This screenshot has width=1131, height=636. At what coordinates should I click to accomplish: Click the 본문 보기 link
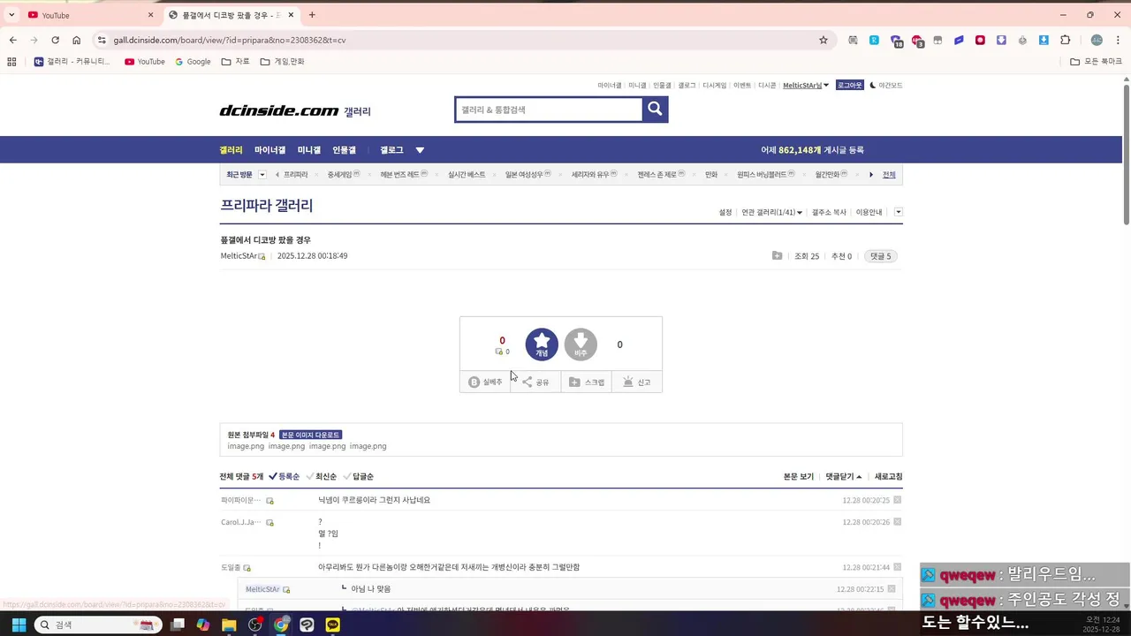pyautogui.click(x=798, y=476)
